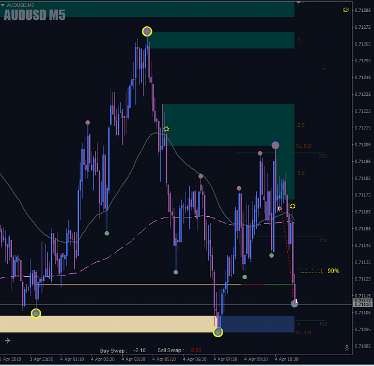The height and width of the screenshot is (366, 374).
Task: Select the blue circle marker at the current price line
Action: [294, 304]
